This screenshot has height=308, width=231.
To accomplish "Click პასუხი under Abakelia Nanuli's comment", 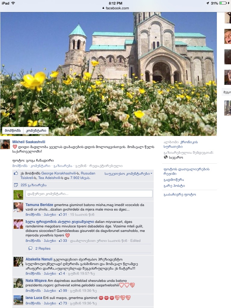I will [50, 273].
